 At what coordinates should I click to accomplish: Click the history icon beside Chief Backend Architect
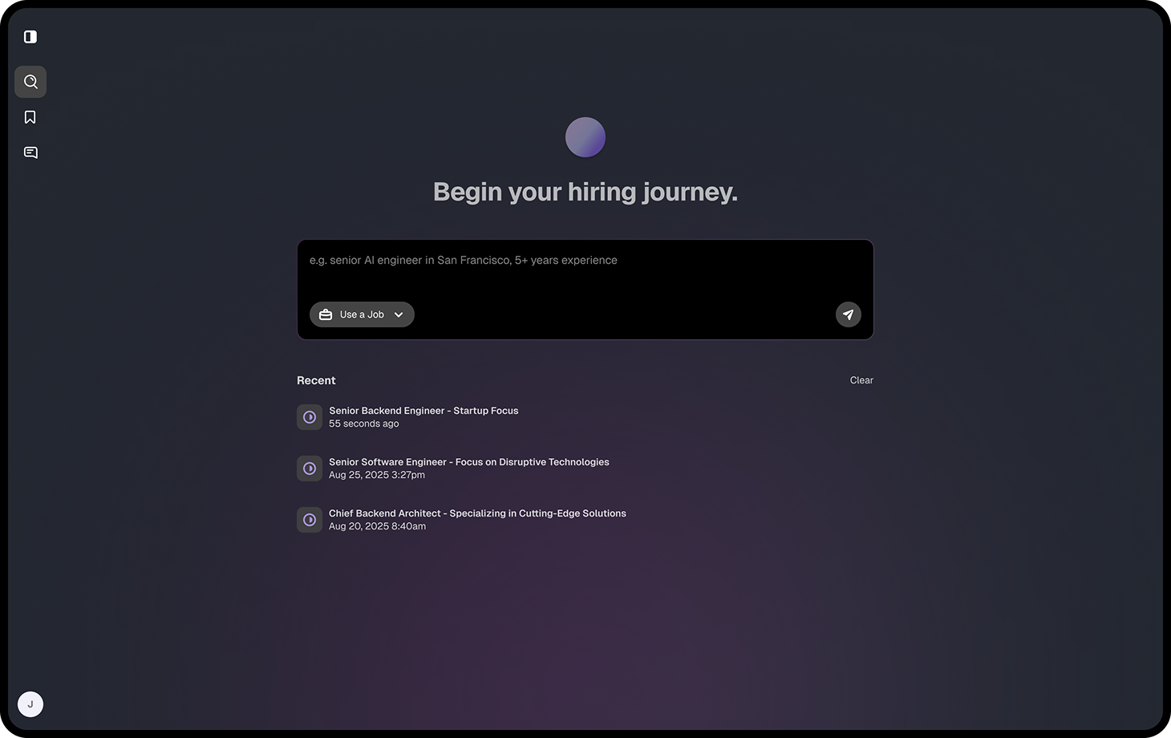pos(310,520)
